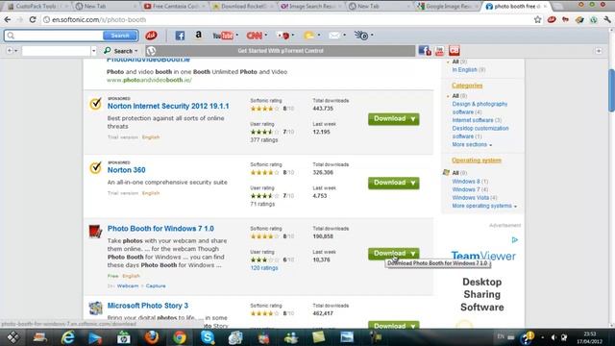Image resolution: width=615 pixels, height=346 pixels.
Task: Click the mail envelope toolbar icon
Action: tap(334, 36)
